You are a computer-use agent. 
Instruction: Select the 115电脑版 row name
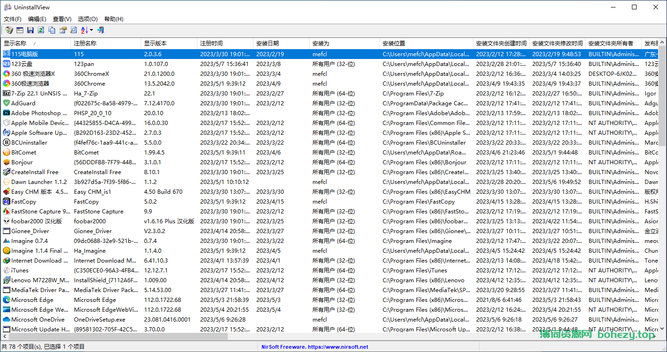coord(25,54)
